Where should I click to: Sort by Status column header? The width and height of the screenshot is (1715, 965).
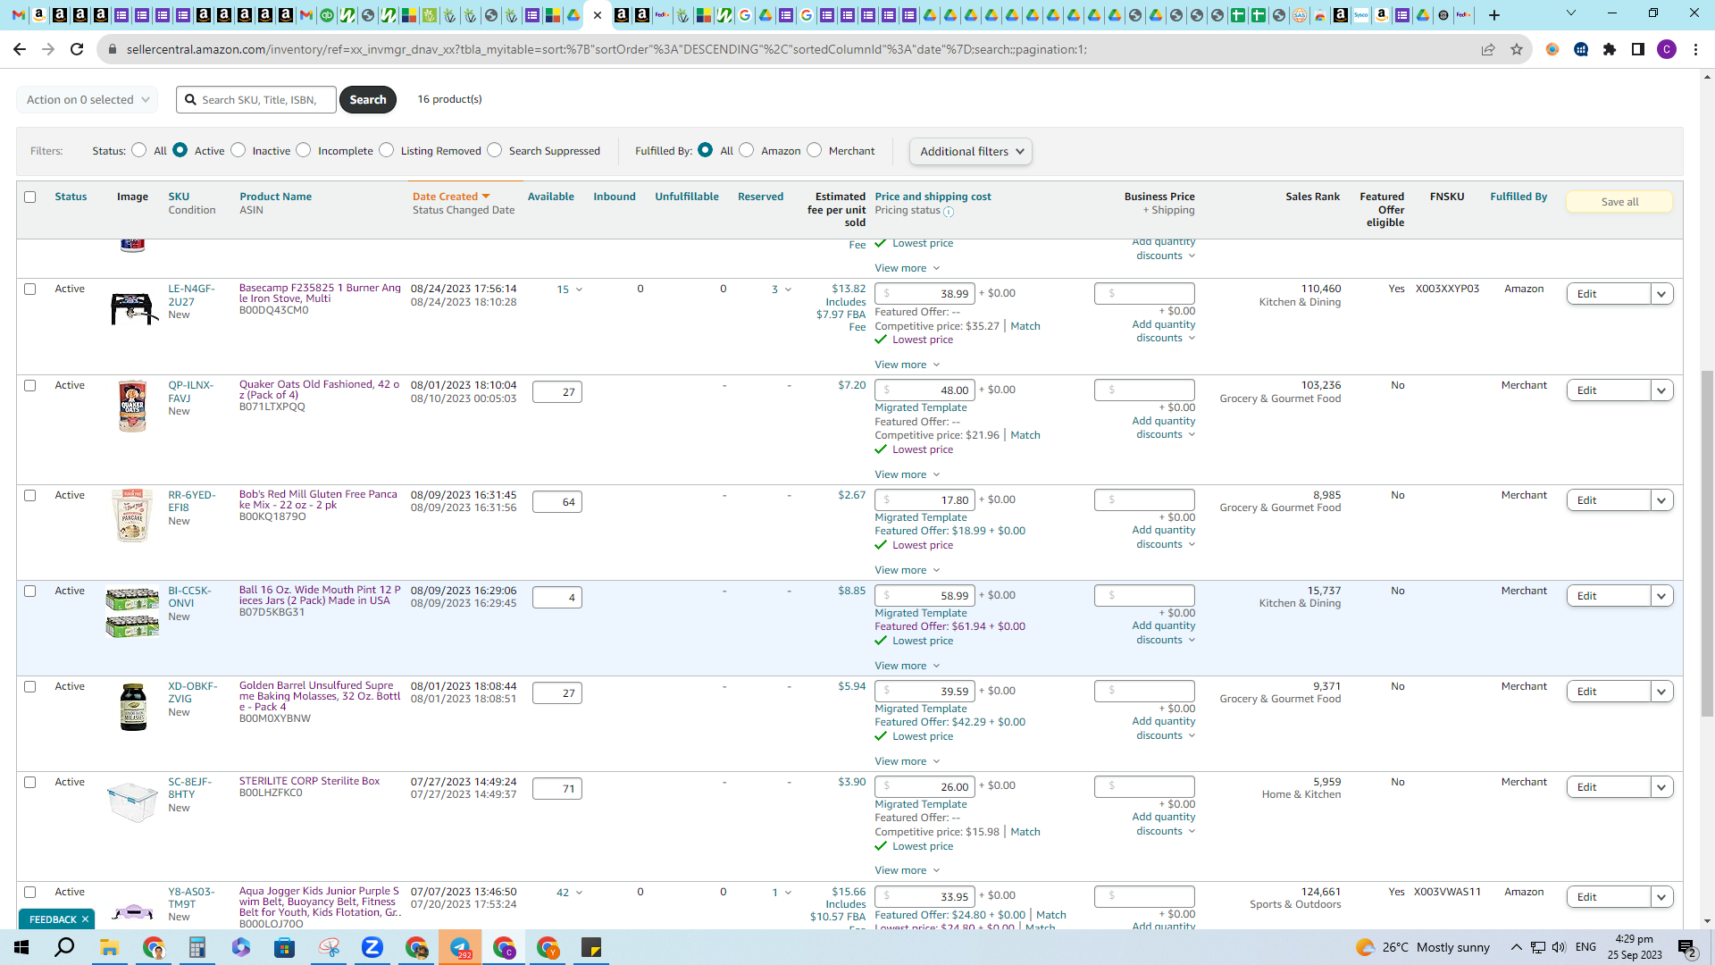(x=71, y=197)
